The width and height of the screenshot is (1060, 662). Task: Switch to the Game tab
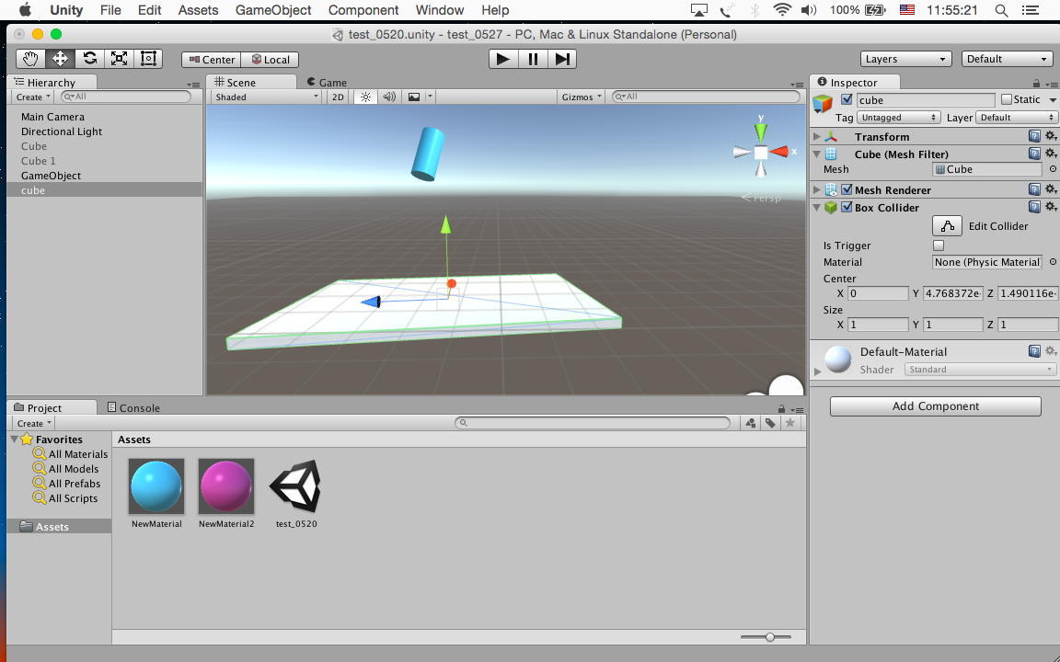pos(327,83)
